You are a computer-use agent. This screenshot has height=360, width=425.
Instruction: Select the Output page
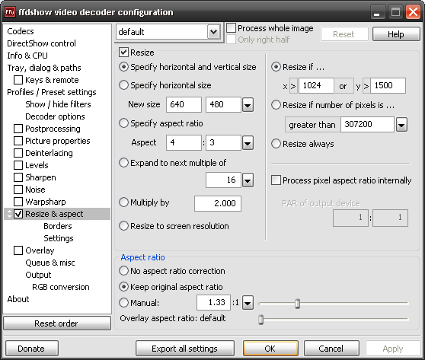[x=38, y=275]
